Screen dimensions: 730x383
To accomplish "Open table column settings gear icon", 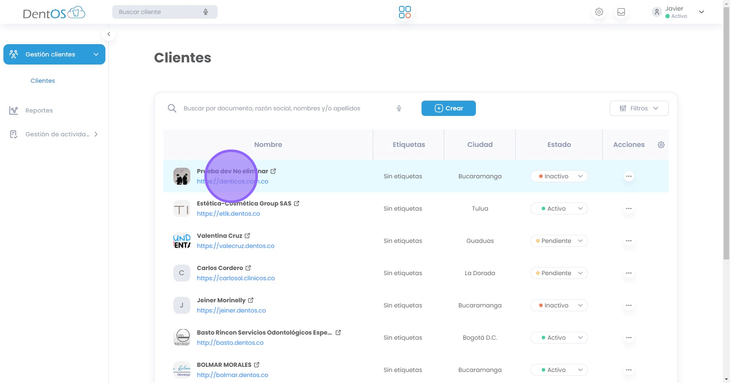I will click(661, 145).
